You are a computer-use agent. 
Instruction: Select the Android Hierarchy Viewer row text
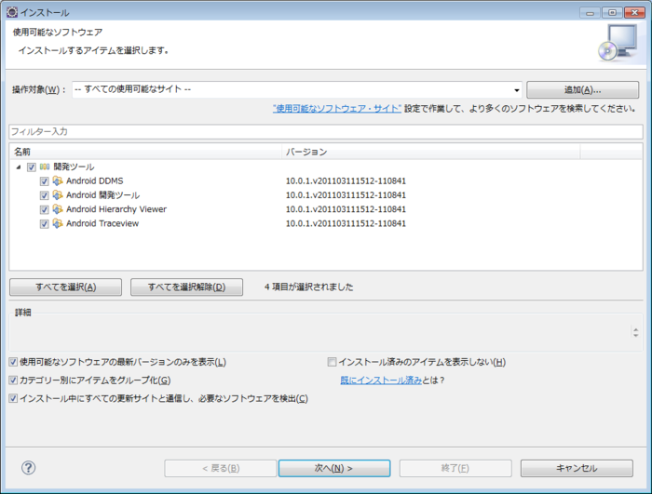[x=116, y=209]
